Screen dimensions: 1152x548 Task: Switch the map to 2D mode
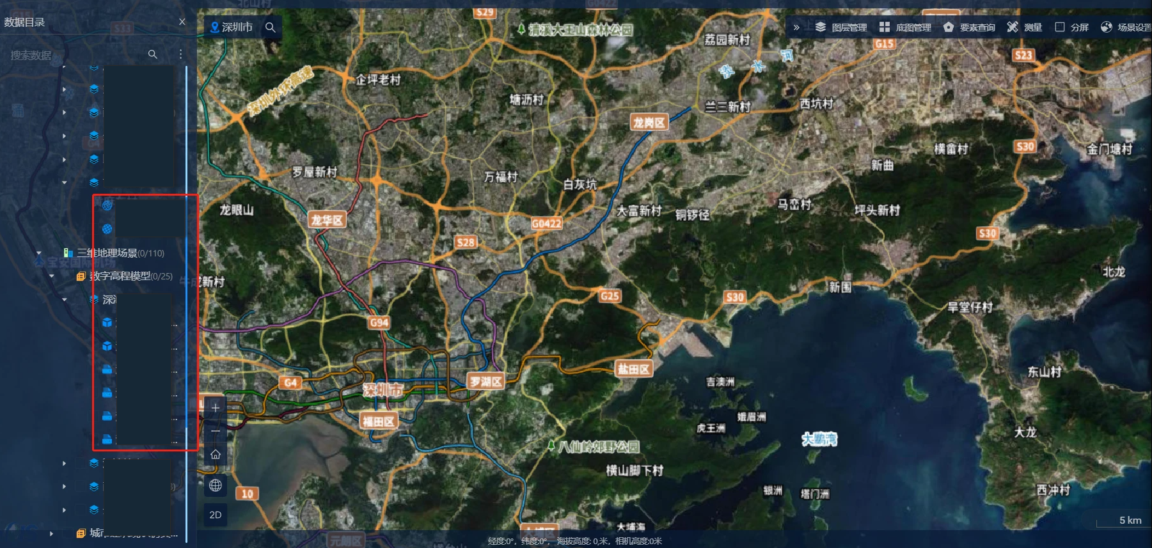click(x=216, y=515)
